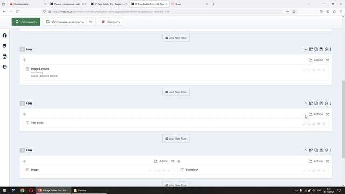Bookmark this page with the star icon
This screenshot has width=345, height=194.
click(x=294, y=12)
